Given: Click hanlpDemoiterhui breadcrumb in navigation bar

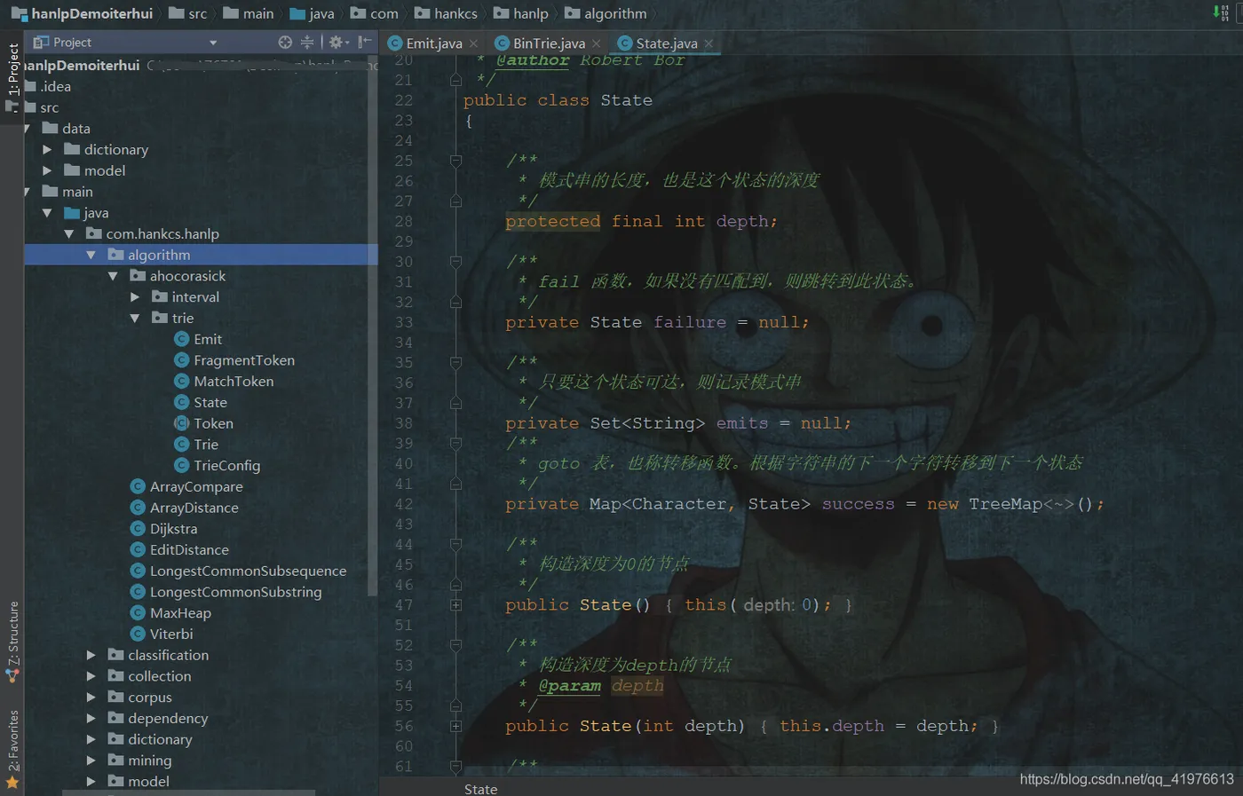Looking at the screenshot, I should 83,13.
